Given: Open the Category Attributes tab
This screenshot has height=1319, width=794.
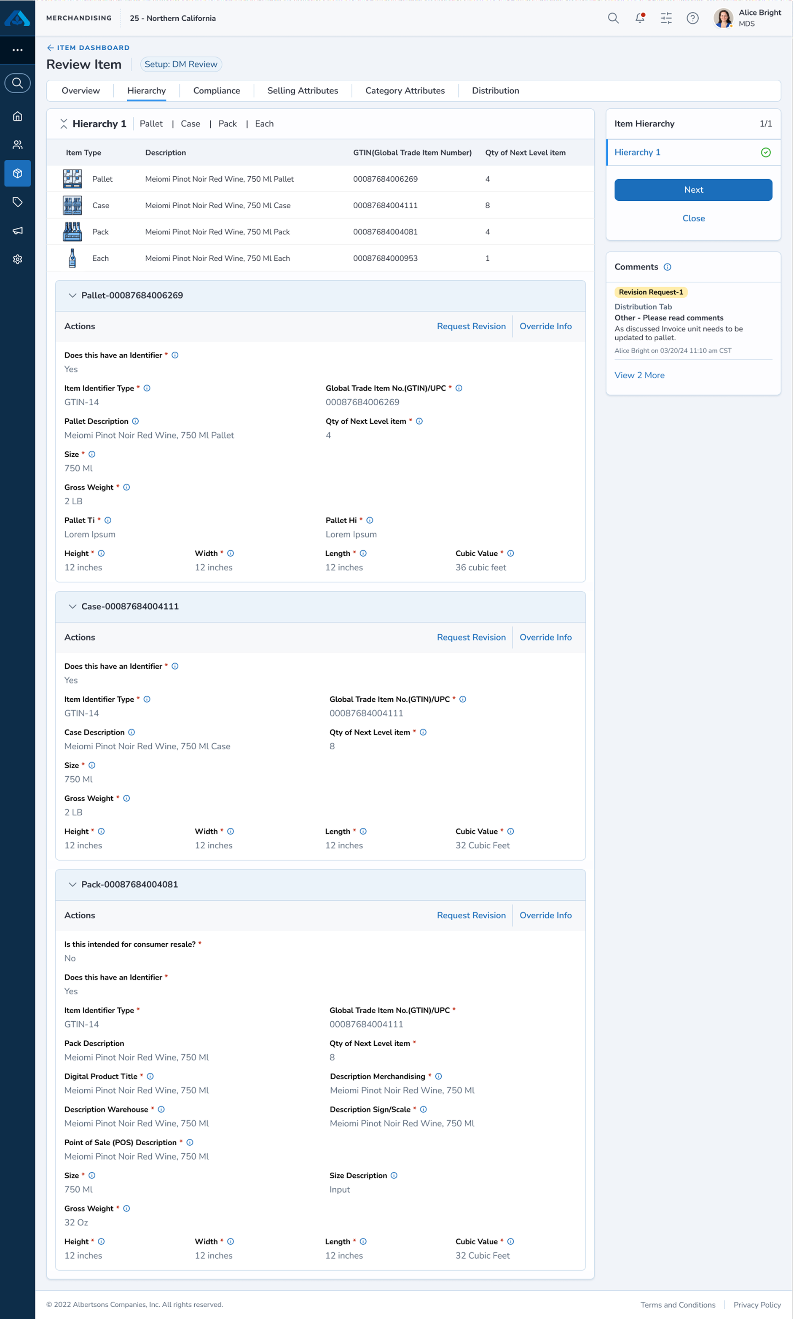Looking at the screenshot, I should click(405, 91).
